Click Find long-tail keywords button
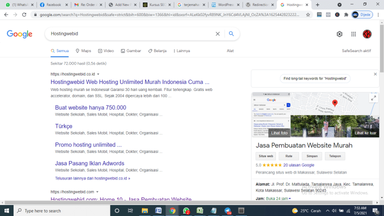This screenshot has width=384, height=216. coord(315,78)
